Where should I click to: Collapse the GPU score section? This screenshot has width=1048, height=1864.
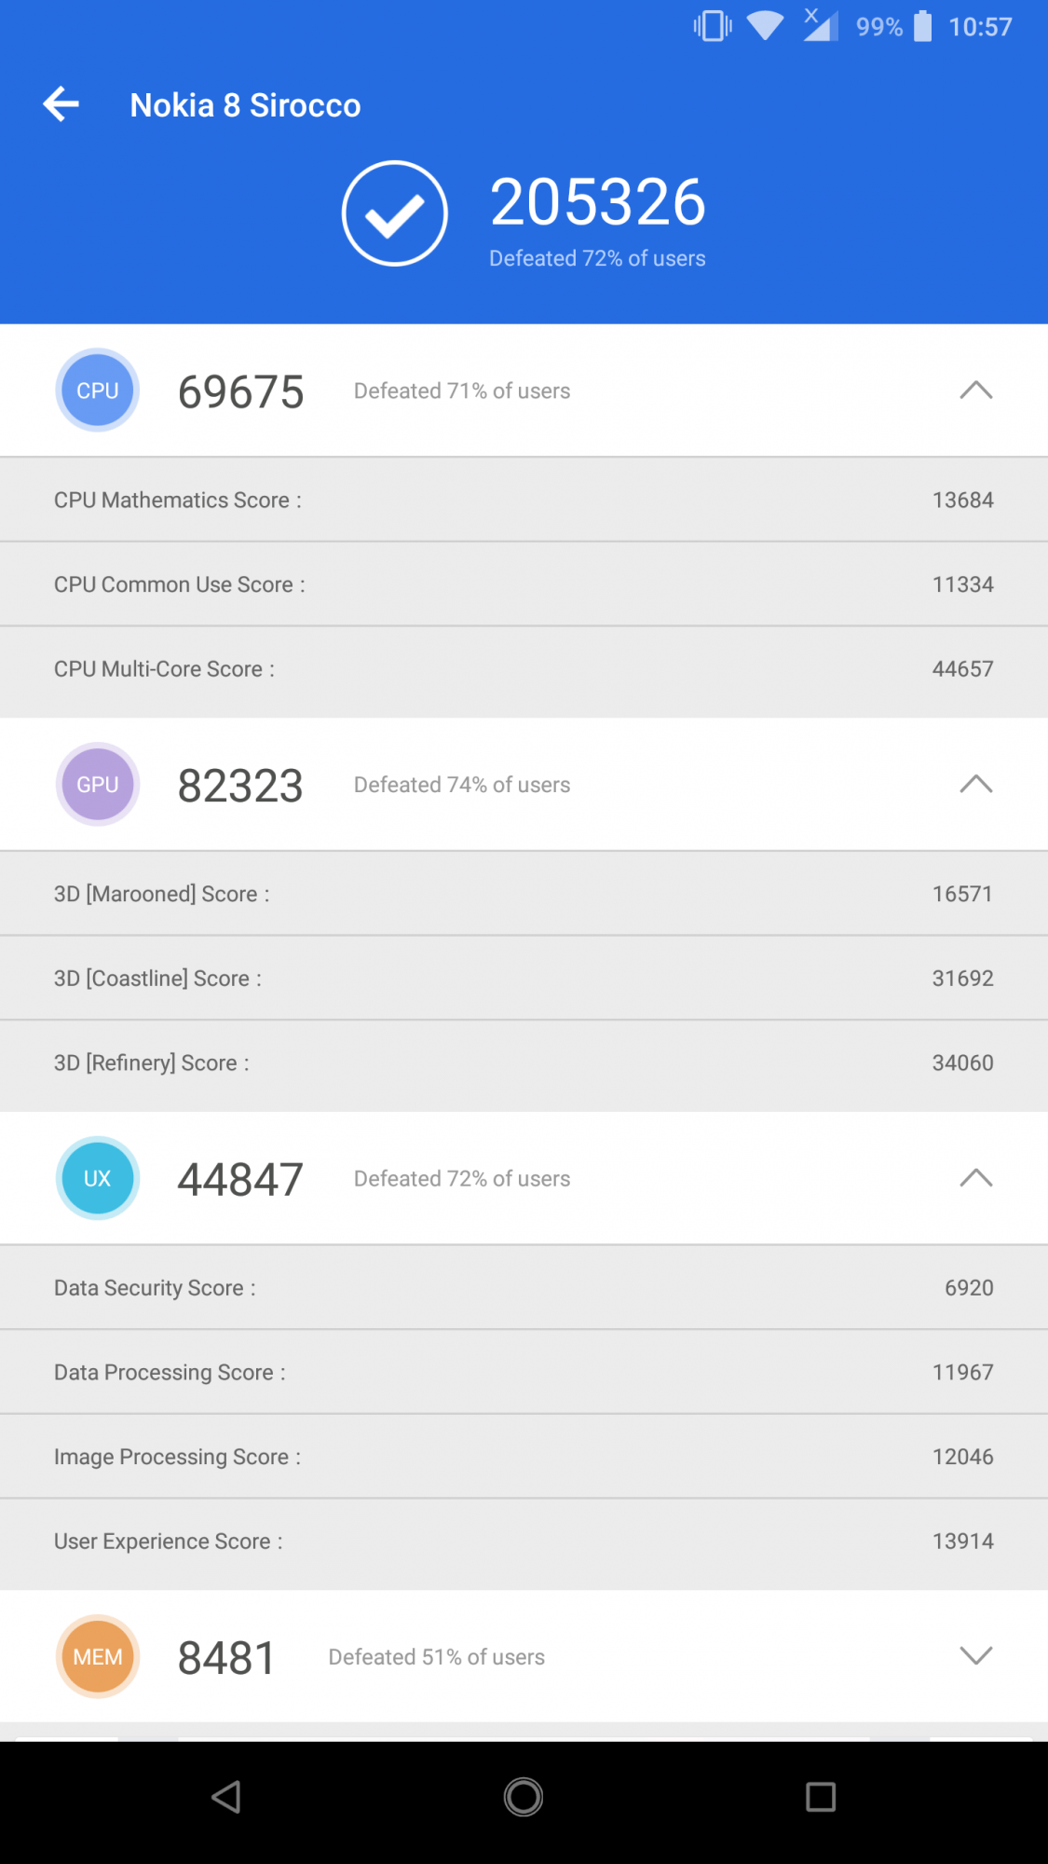[x=975, y=785]
